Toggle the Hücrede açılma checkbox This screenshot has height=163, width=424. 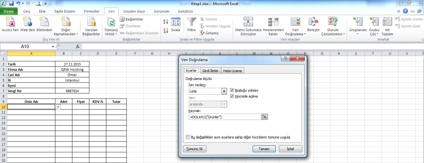tap(232, 96)
